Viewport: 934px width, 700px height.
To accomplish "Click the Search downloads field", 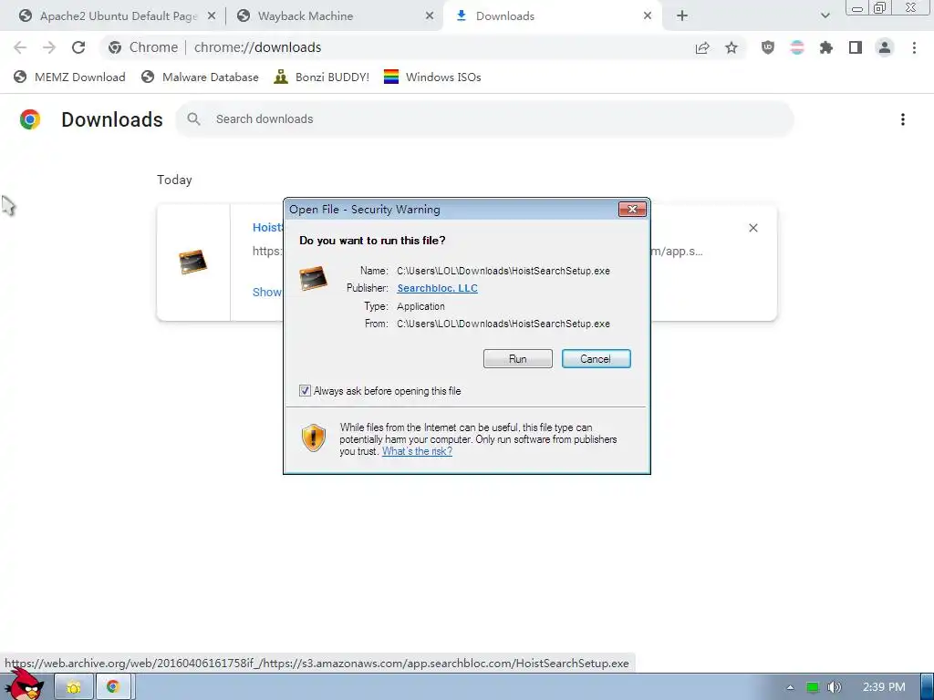I will [x=484, y=119].
